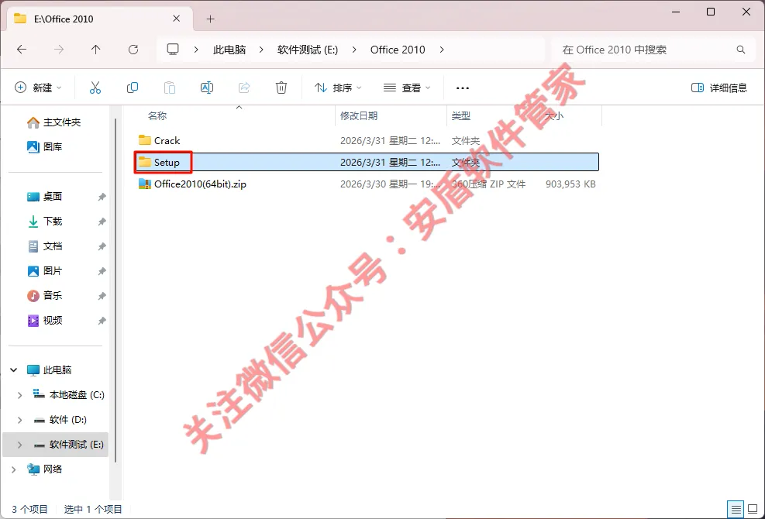Screen dimensions: 765x519
Task: Click chevron after 此电脑 breadcrumb
Action: [261, 50]
